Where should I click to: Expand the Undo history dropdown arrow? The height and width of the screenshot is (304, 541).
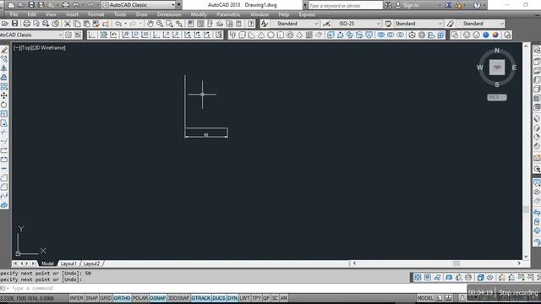pyautogui.click(x=126, y=24)
